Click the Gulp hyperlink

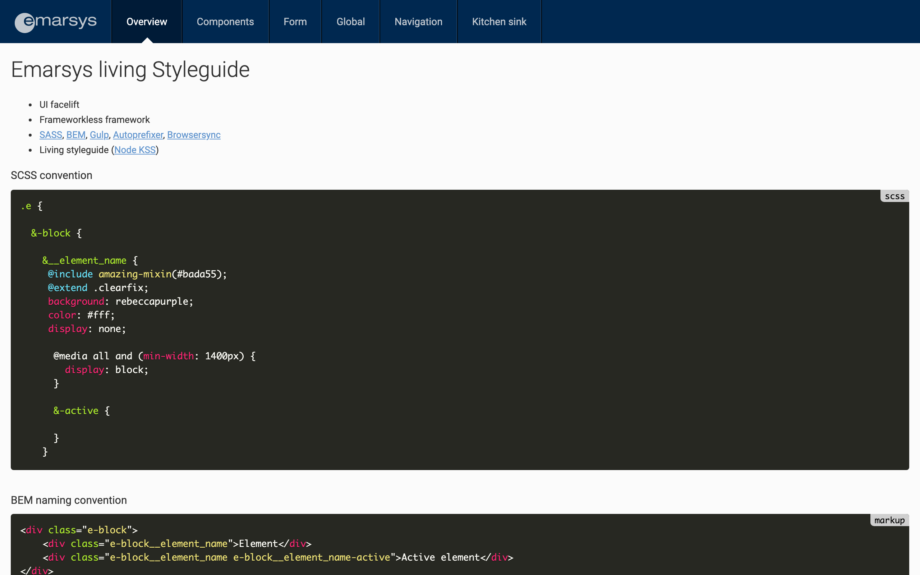pos(99,135)
